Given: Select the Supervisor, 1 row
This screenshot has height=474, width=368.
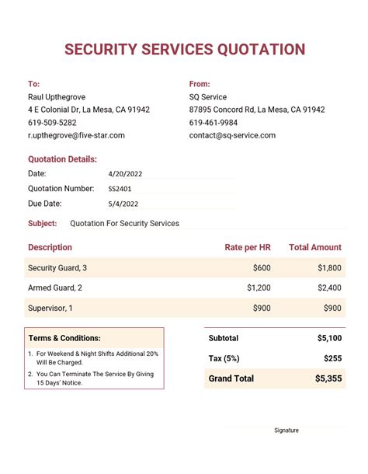Looking at the screenshot, I should click(x=185, y=308).
